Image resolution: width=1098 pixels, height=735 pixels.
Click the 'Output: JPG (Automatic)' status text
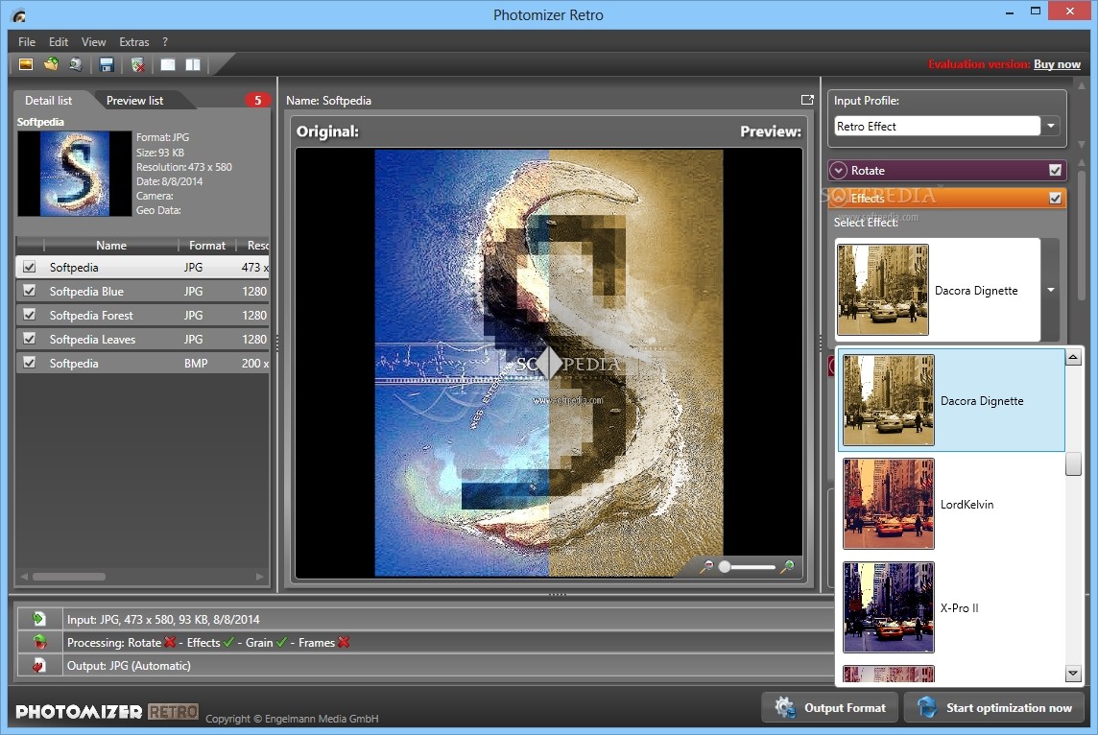[x=129, y=665]
